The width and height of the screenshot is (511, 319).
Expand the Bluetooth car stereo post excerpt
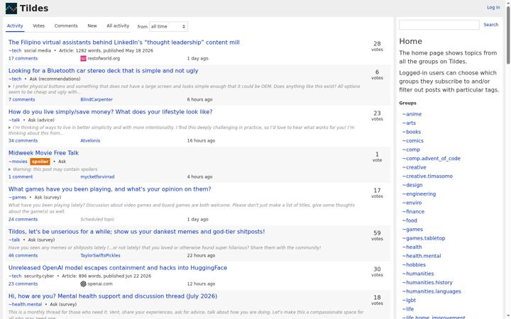point(10,86)
